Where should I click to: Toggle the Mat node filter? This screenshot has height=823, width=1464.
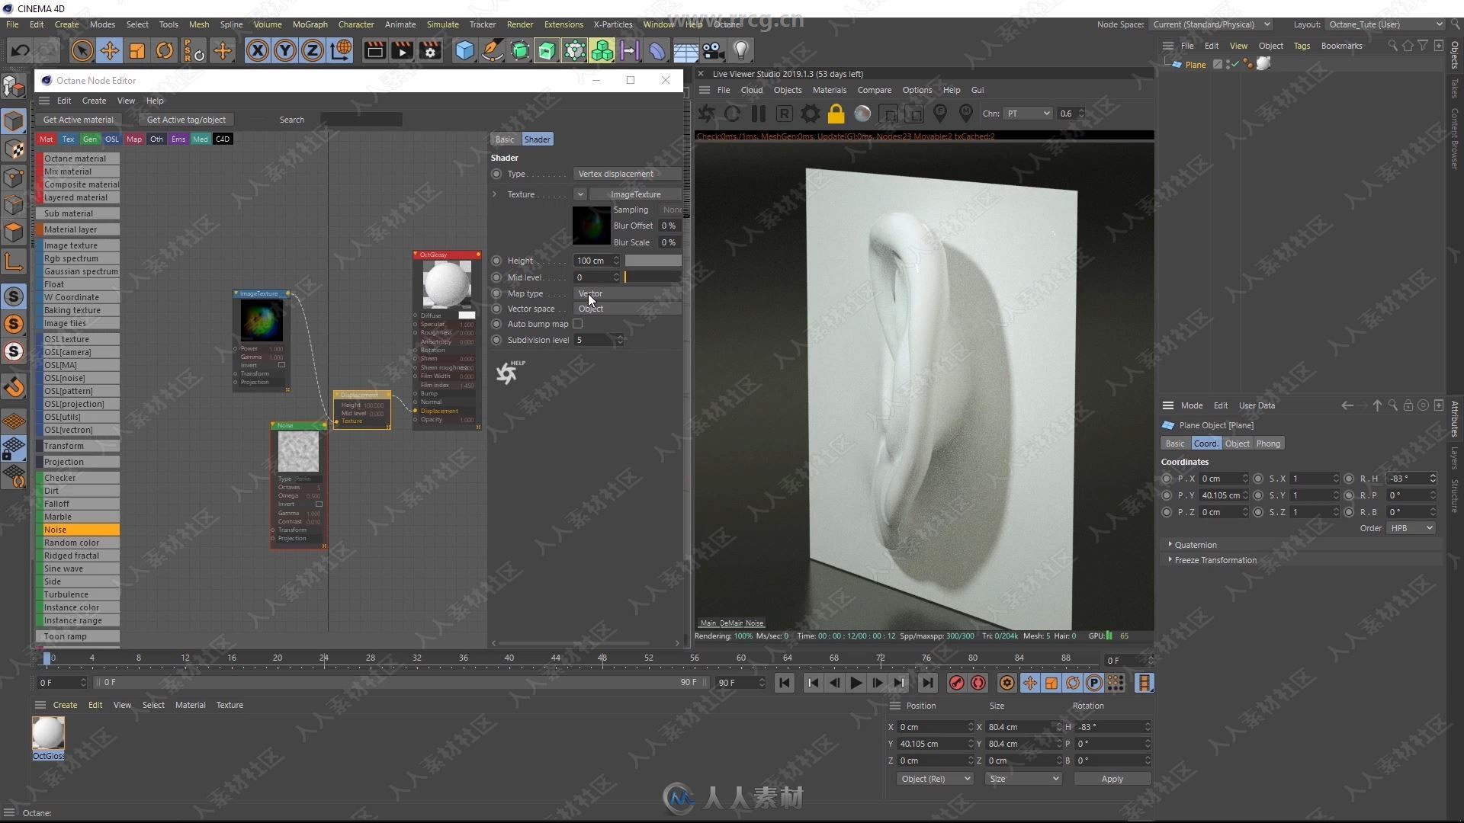(47, 139)
